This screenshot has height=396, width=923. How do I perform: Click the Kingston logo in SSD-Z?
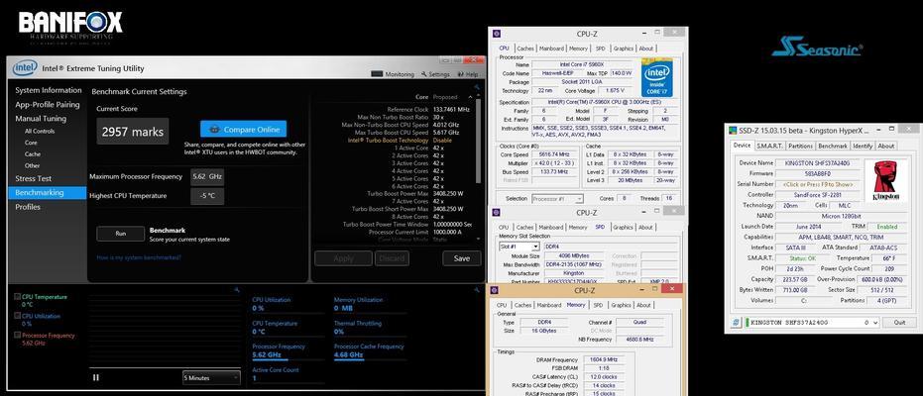(x=884, y=181)
